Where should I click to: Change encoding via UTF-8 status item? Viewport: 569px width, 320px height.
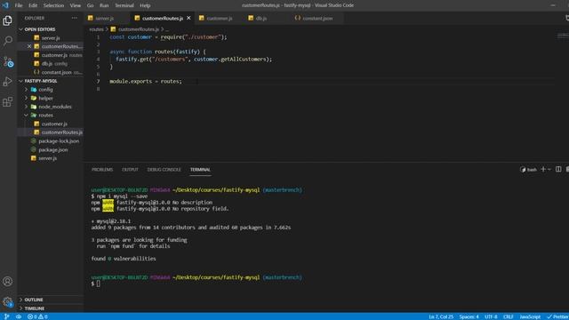(x=491, y=316)
